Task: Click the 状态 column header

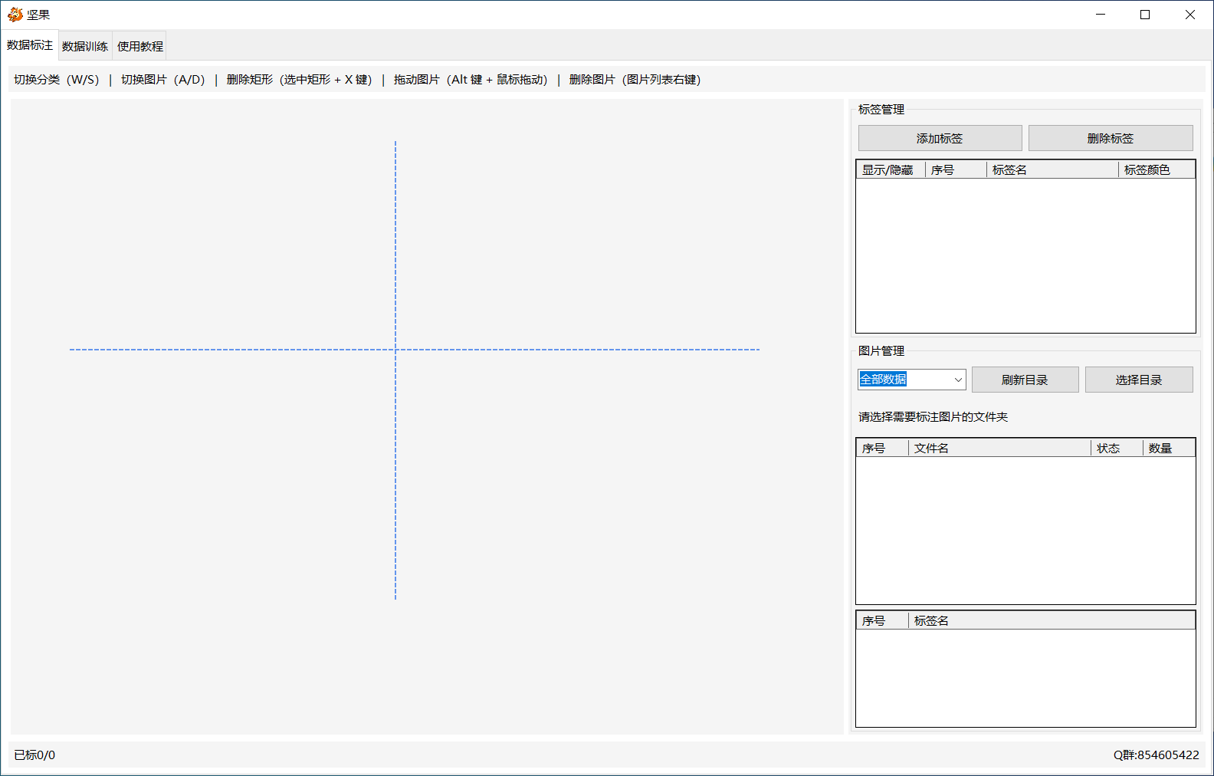Action: click(1117, 448)
